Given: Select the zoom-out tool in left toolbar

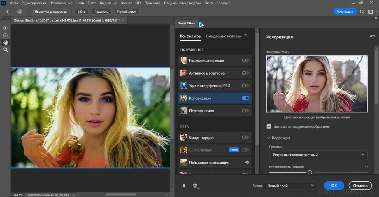Looking at the screenshot, I should coord(5,35).
